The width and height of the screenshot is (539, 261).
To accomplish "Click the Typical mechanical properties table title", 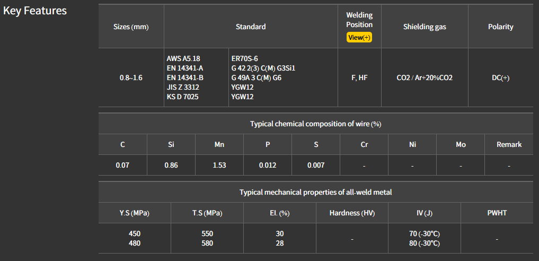I will tap(315, 192).
